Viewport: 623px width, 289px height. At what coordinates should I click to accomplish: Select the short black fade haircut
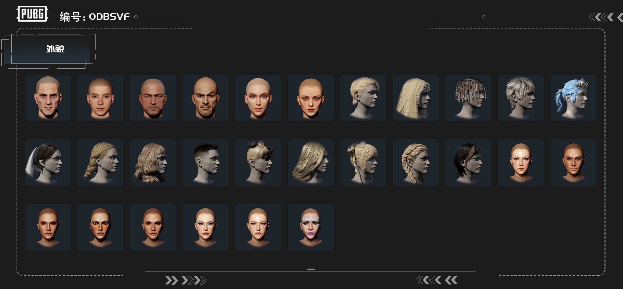[206, 162]
